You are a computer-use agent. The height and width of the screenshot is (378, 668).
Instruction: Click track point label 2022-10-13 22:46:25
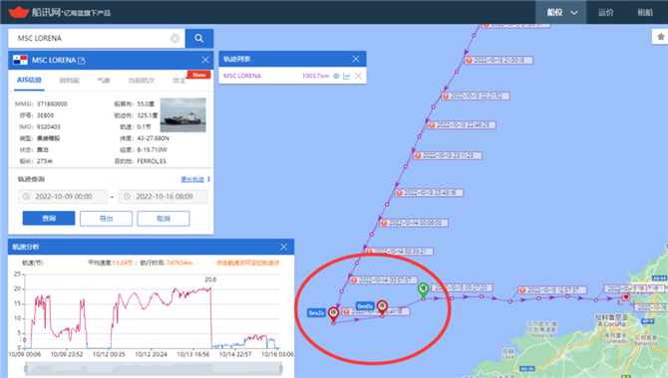(462, 125)
